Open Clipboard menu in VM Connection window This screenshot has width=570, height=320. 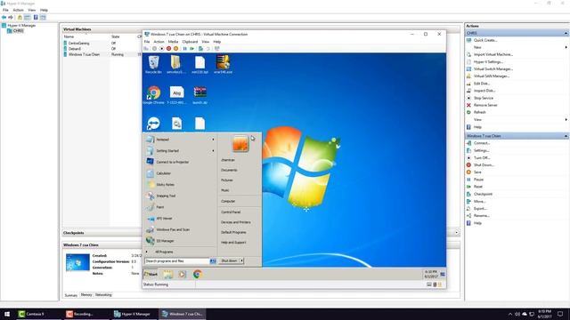(x=190, y=42)
